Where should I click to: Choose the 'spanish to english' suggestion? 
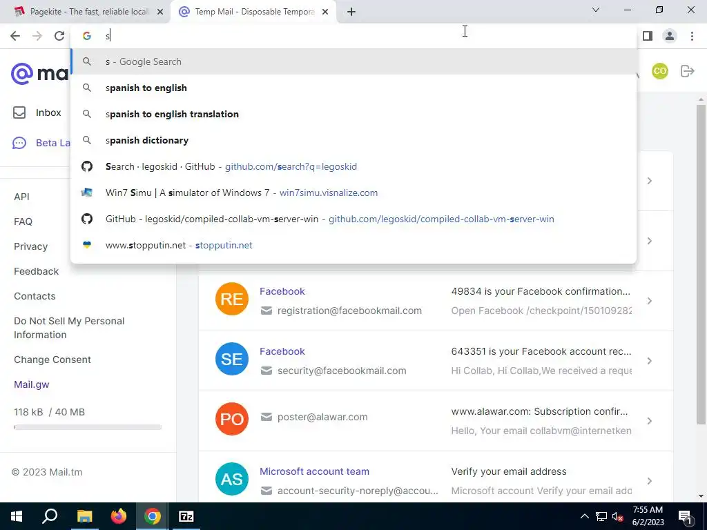click(353, 88)
